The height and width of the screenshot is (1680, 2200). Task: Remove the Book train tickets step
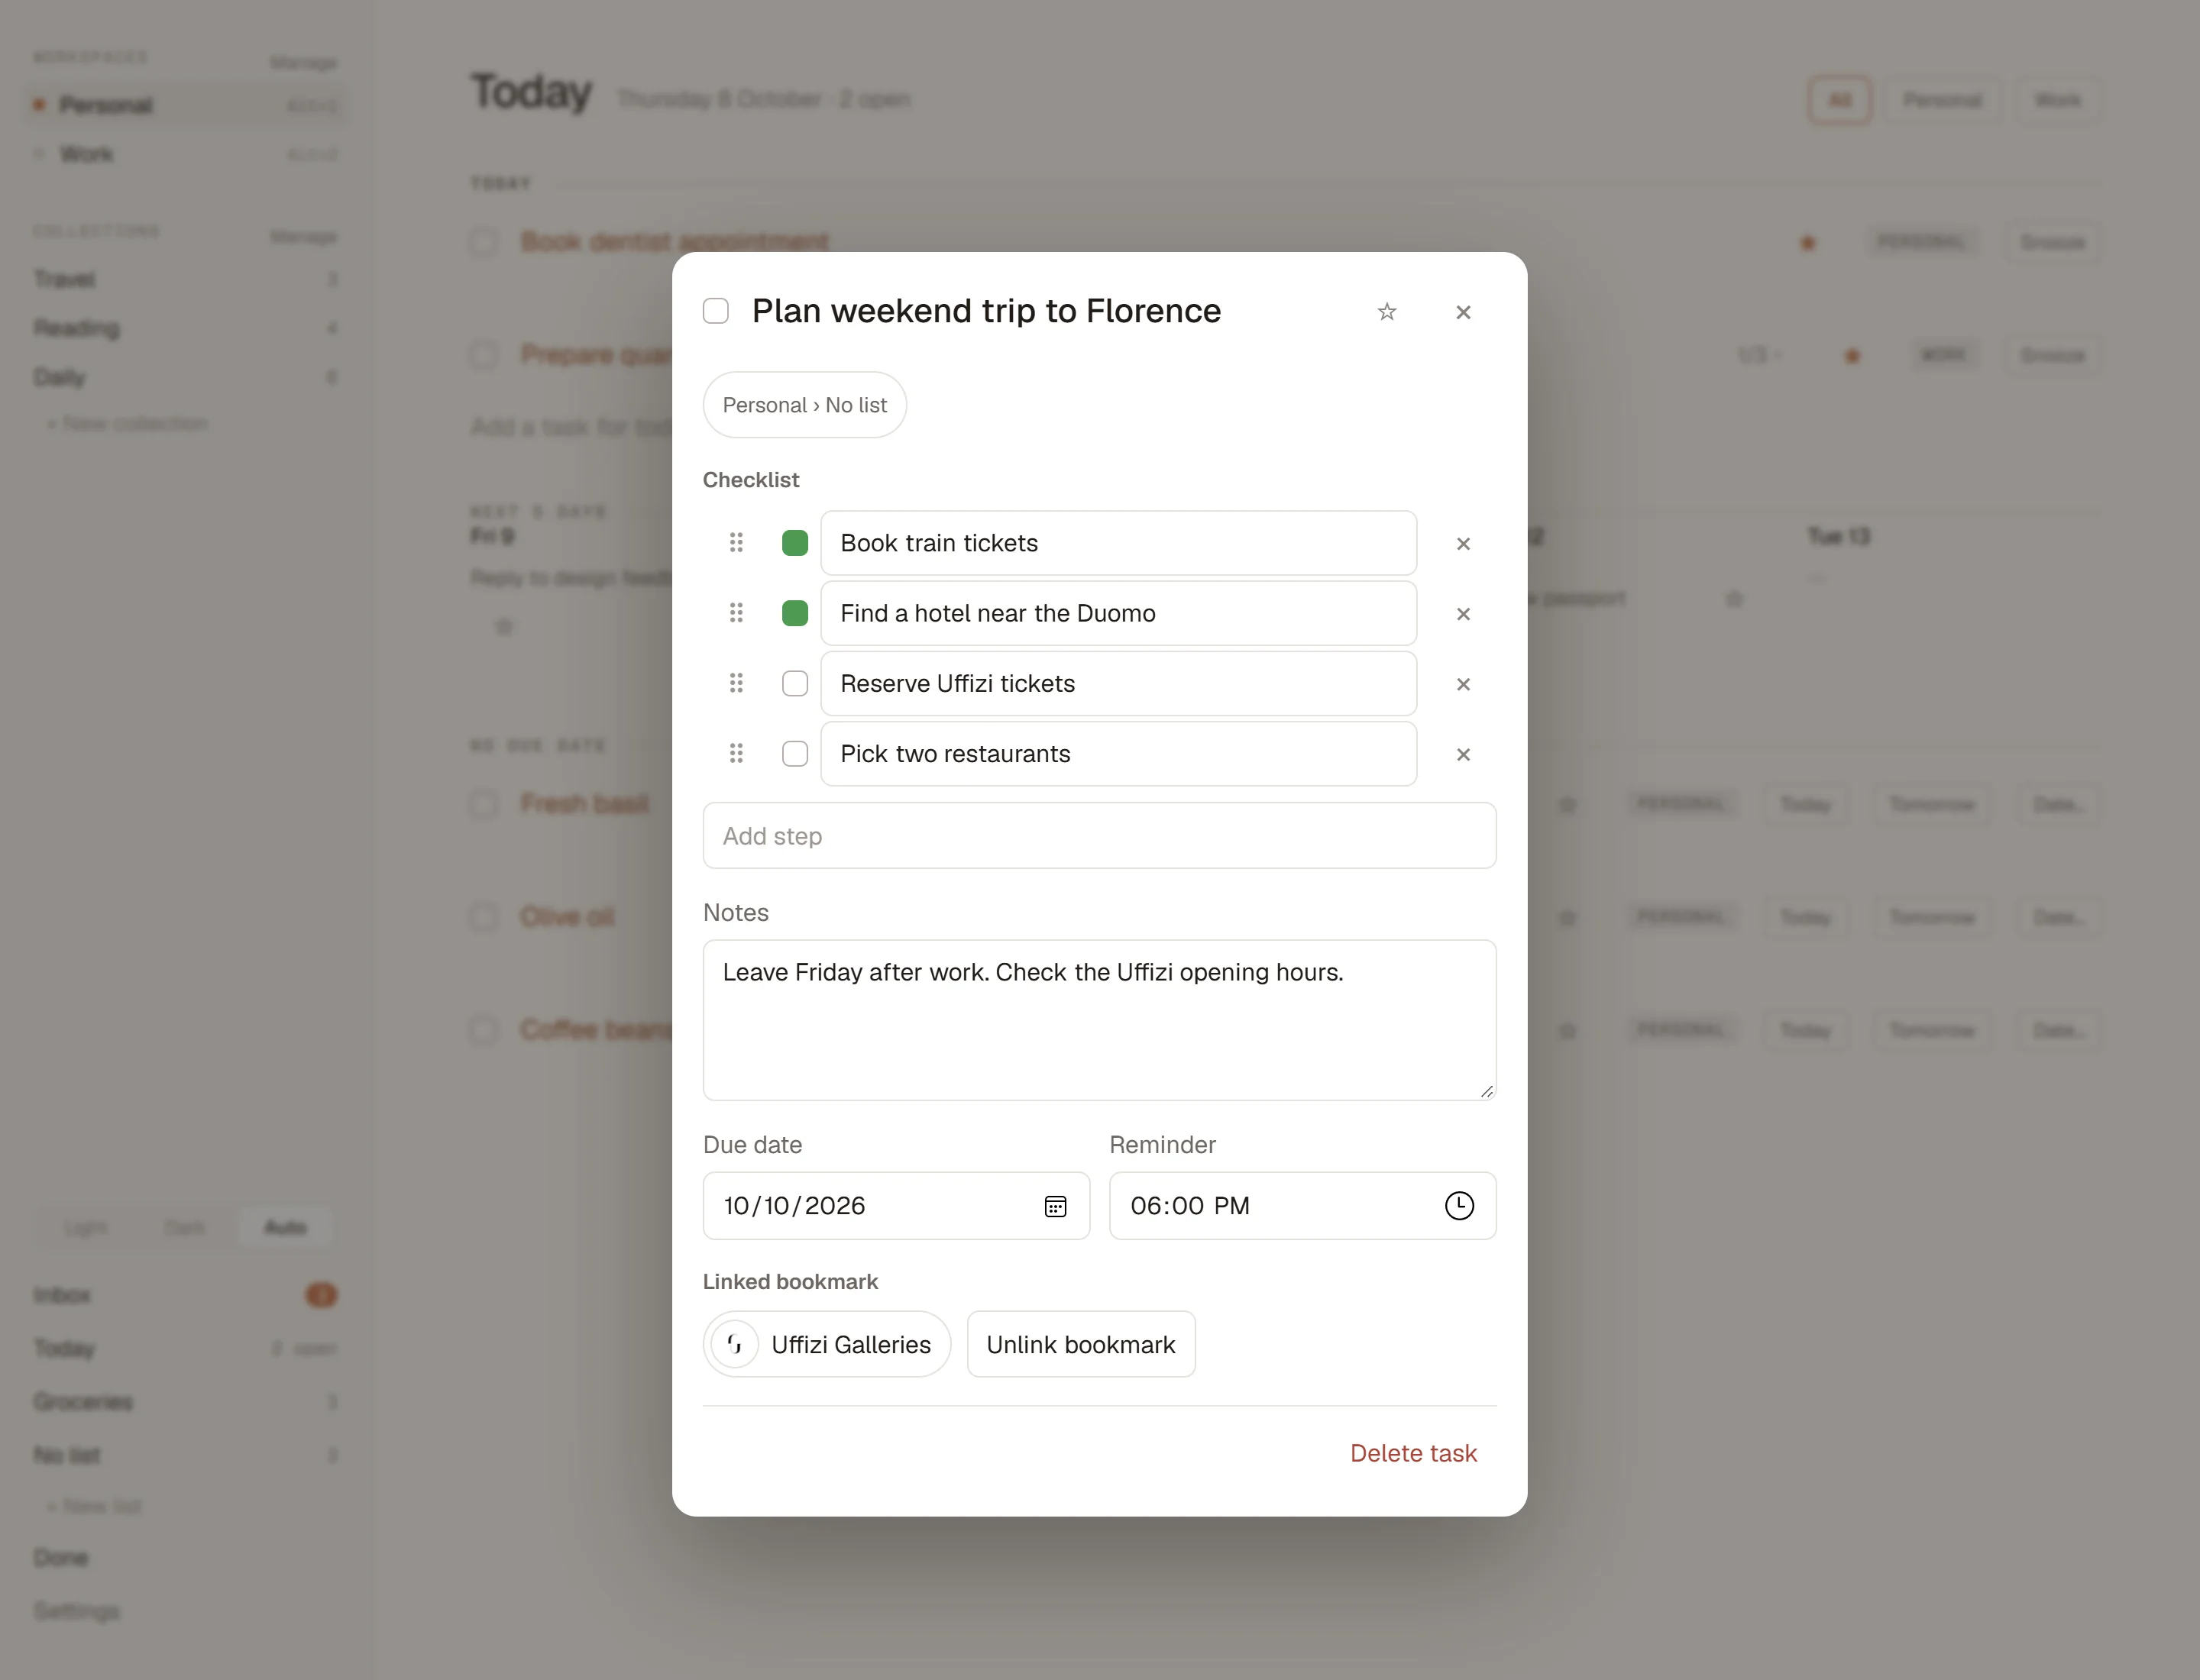tap(1463, 543)
